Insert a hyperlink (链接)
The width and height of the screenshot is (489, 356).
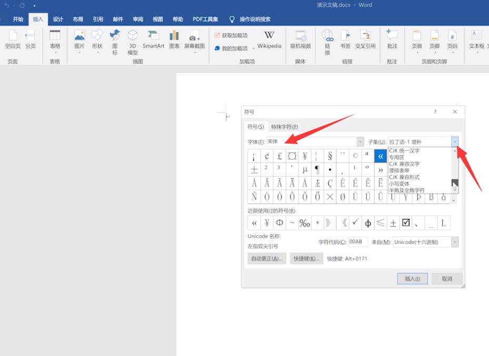(x=327, y=42)
